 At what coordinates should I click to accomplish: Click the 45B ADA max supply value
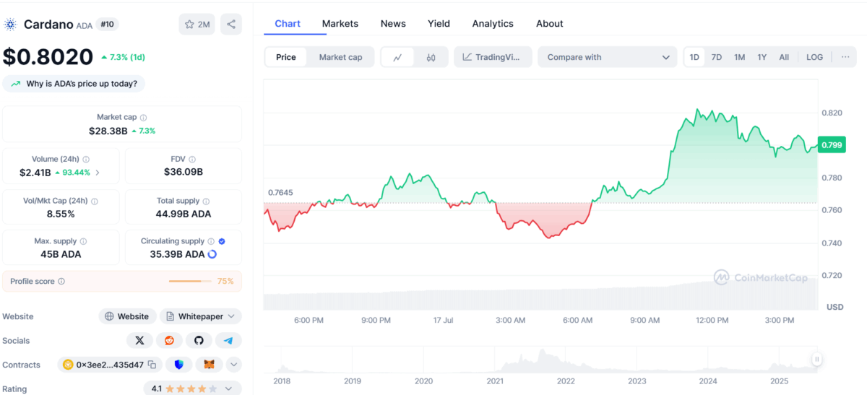(61, 254)
